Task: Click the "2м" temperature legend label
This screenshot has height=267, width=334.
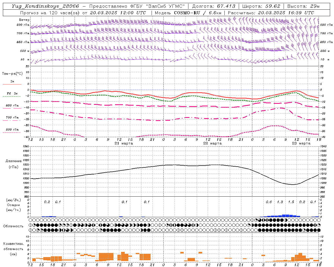Action: [x=12, y=82]
